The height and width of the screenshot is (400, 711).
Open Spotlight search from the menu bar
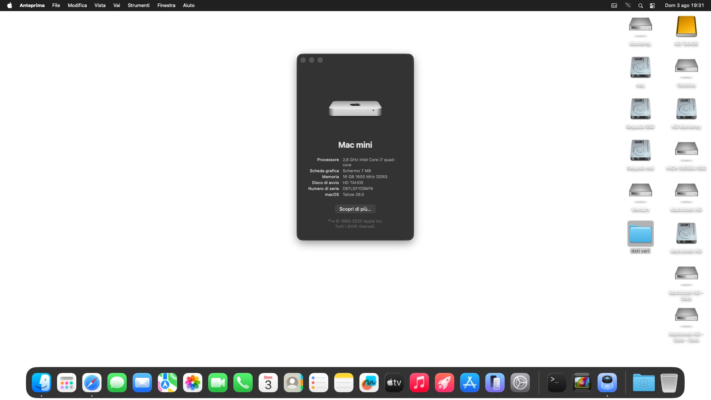[641, 6]
